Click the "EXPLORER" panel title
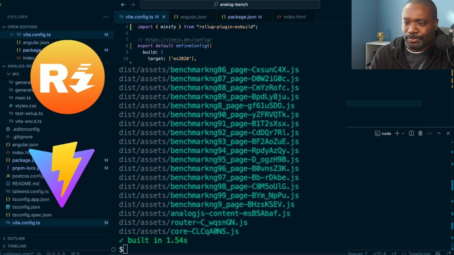Viewport: 454px width, 255px height. (17, 17)
